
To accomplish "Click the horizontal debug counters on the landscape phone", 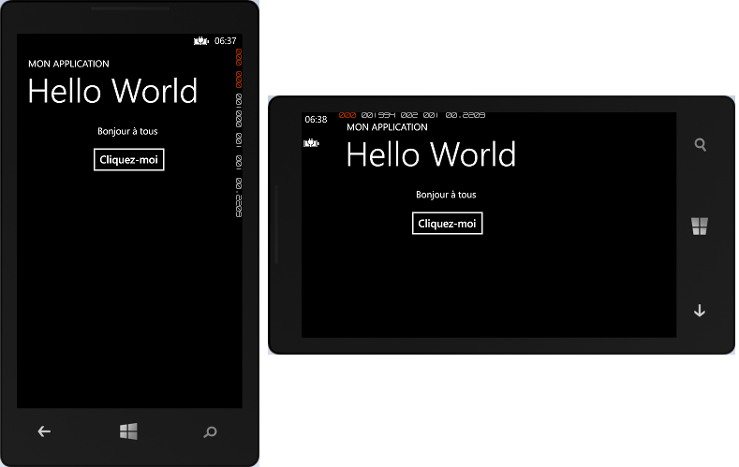I will pyautogui.click(x=412, y=115).
